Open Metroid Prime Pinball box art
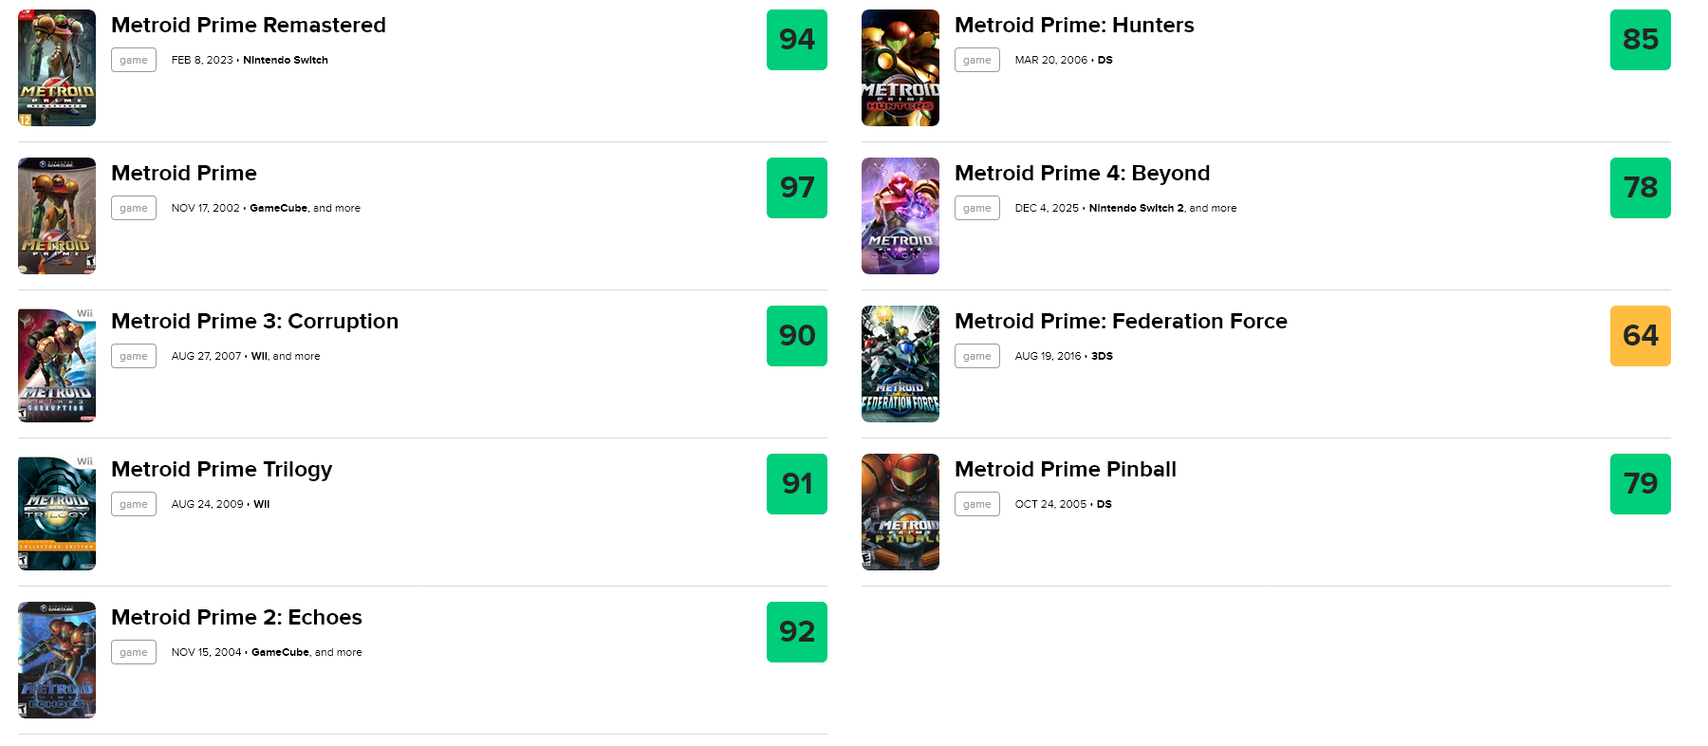The height and width of the screenshot is (746, 1708). [900, 513]
